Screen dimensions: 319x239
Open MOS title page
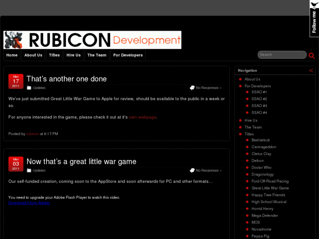click(x=256, y=222)
